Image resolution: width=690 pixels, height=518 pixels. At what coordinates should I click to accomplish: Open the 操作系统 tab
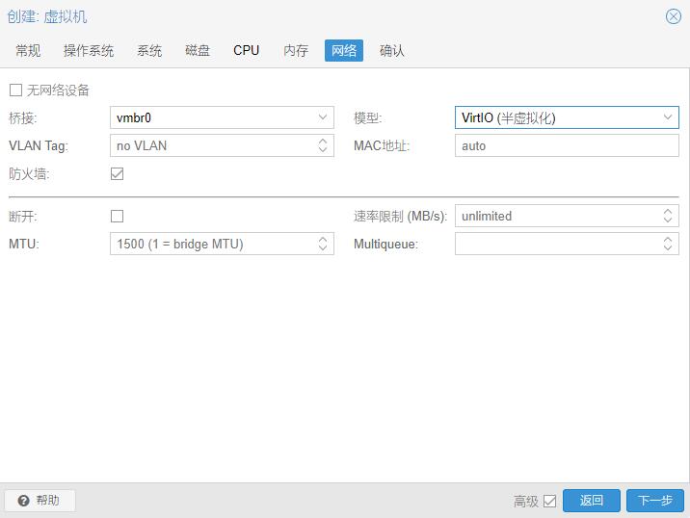(89, 50)
